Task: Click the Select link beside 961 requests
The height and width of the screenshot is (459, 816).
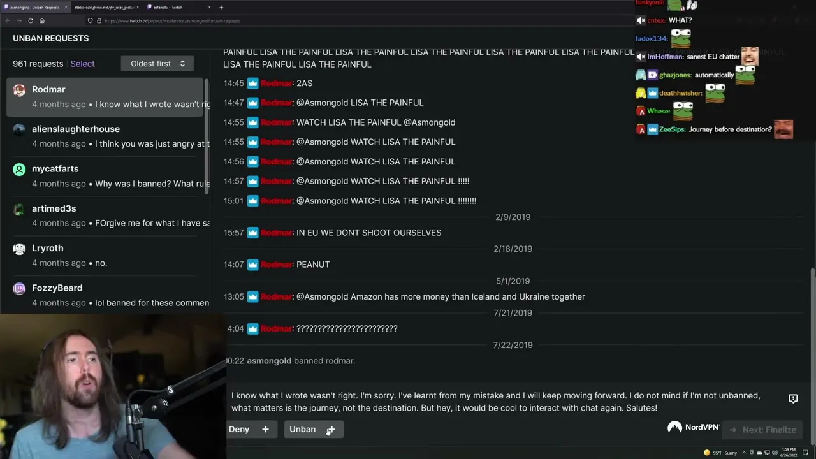Action: click(x=82, y=64)
